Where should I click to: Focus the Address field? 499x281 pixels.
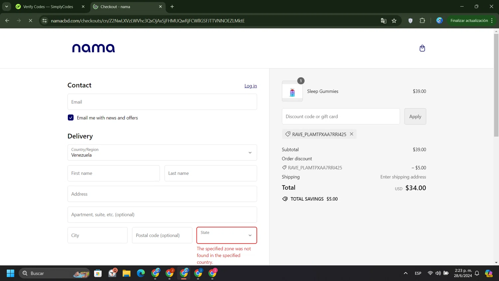click(x=162, y=194)
